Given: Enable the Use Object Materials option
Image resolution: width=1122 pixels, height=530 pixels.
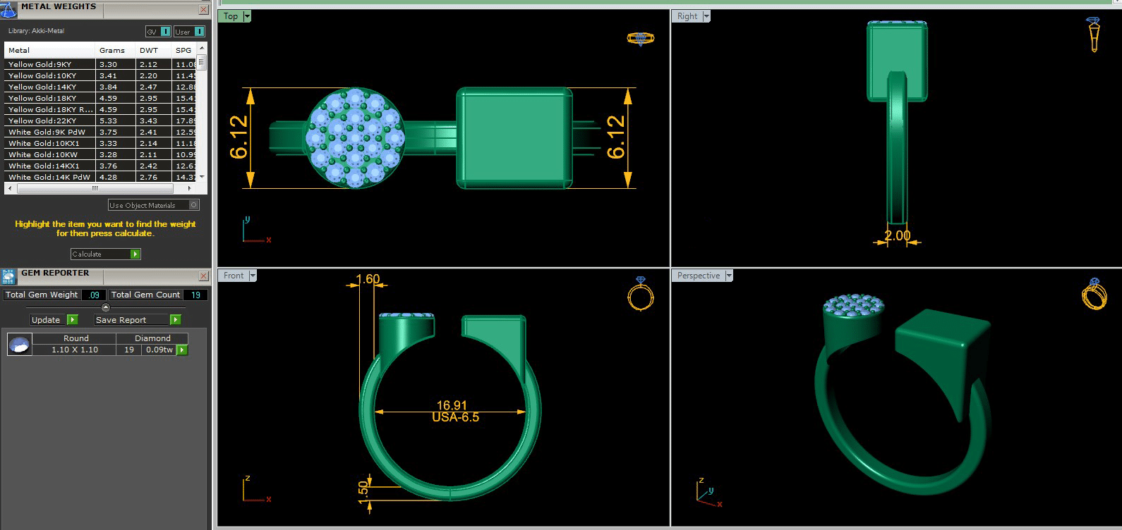Looking at the screenshot, I should coord(154,205).
